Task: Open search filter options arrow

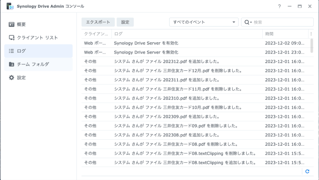Action: tap(251, 22)
